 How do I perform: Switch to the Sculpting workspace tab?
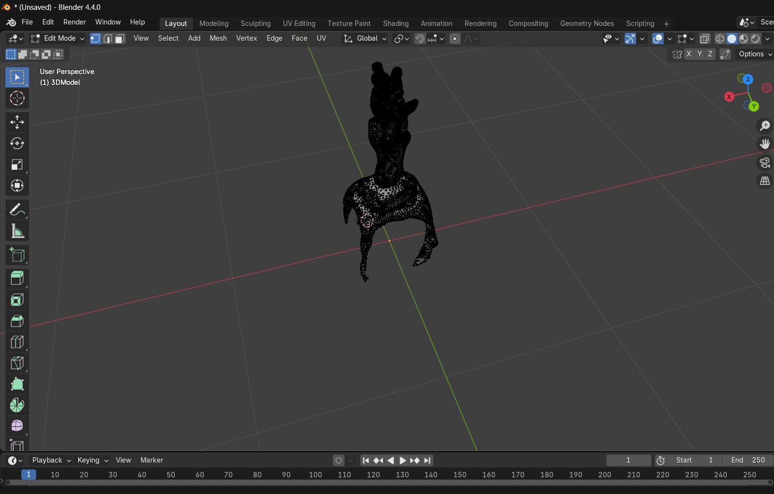(x=255, y=24)
